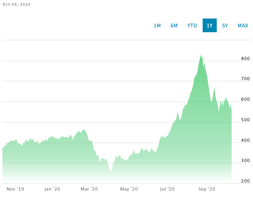Viewport: 253px width, 201px height.
Task: Click the Jul '20 x-axis label
Action: 167,189
